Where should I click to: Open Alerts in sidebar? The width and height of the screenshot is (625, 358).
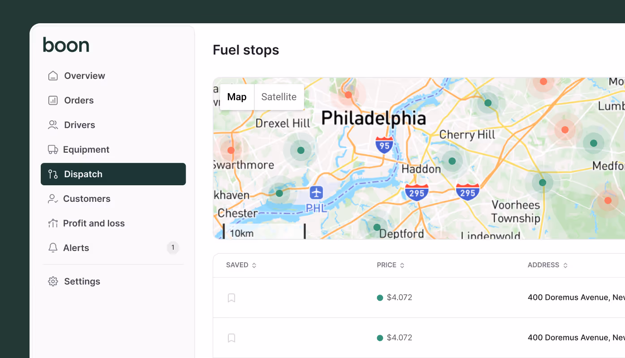click(113, 248)
